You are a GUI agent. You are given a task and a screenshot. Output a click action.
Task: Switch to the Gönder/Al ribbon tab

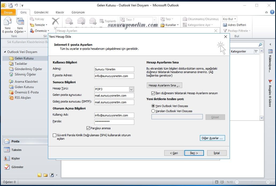point(41,12)
